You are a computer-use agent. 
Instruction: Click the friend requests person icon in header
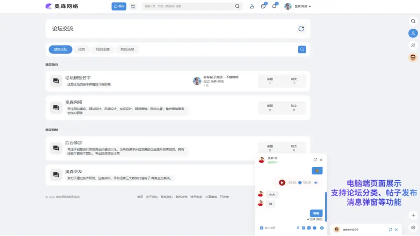[x=252, y=7]
